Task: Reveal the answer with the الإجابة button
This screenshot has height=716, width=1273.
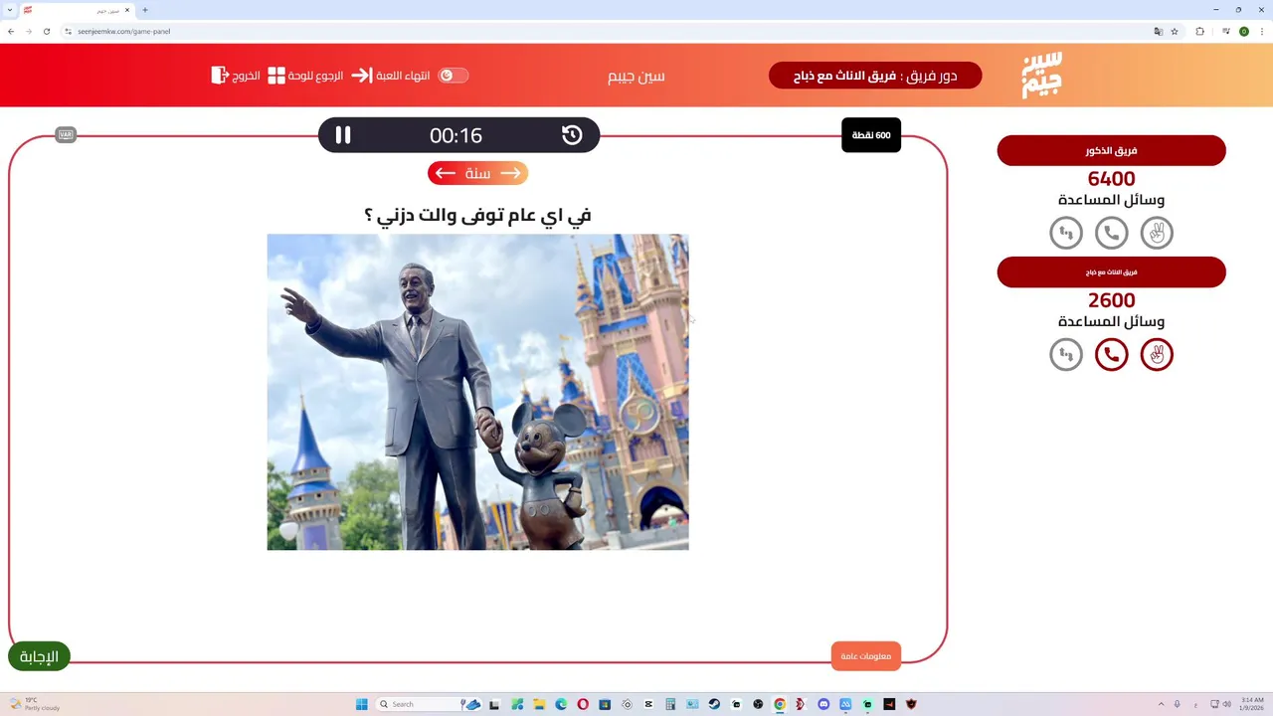Action: tap(40, 656)
